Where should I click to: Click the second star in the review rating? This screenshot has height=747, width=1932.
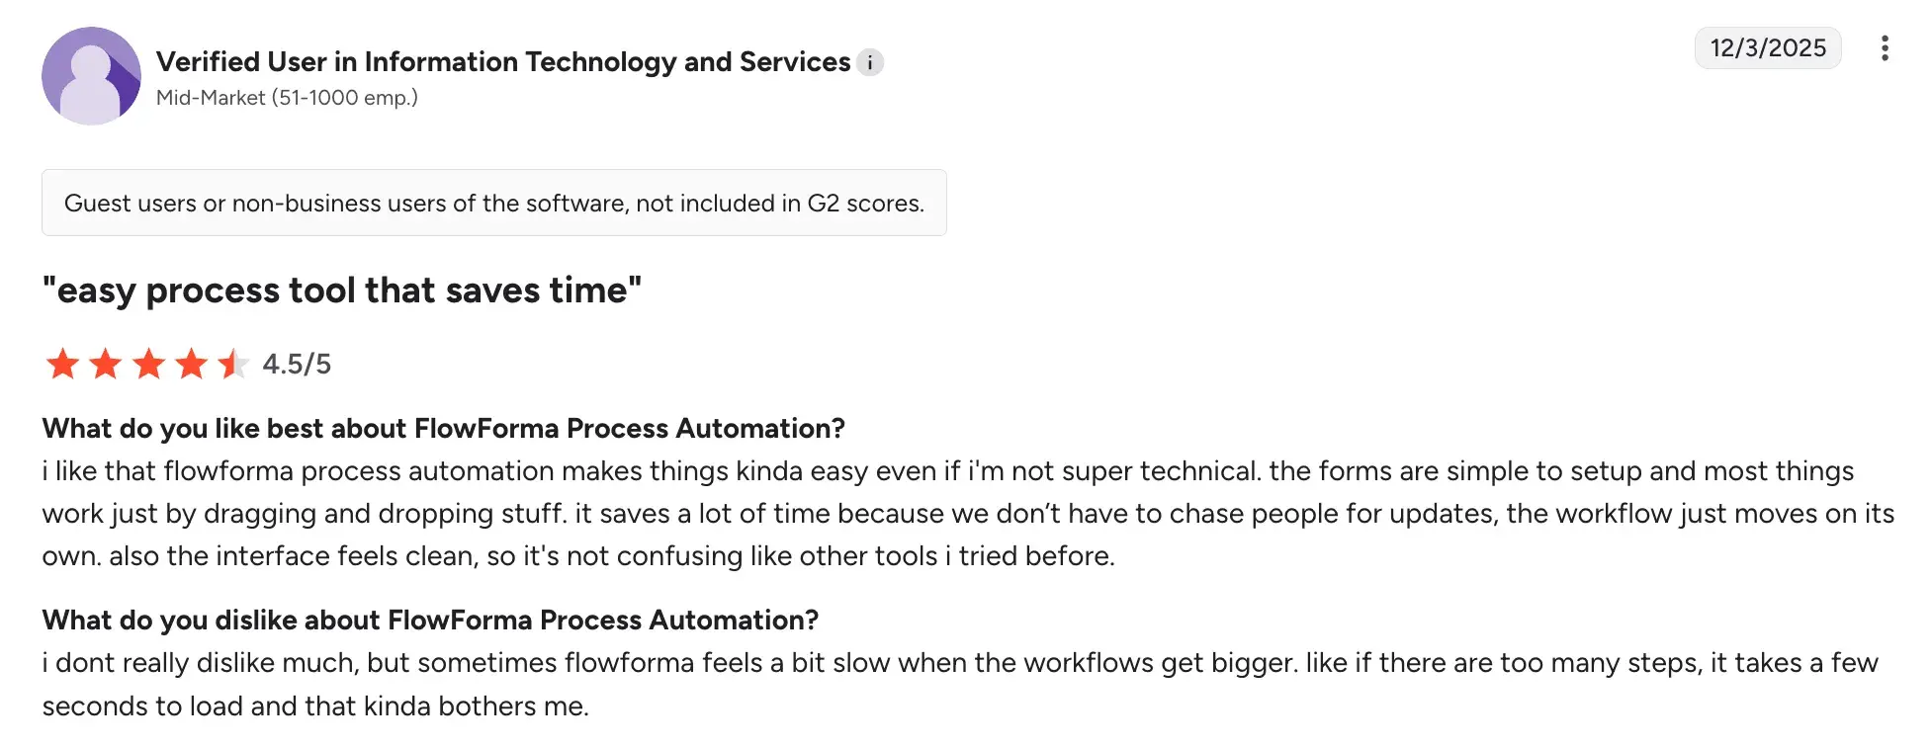click(x=105, y=364)
